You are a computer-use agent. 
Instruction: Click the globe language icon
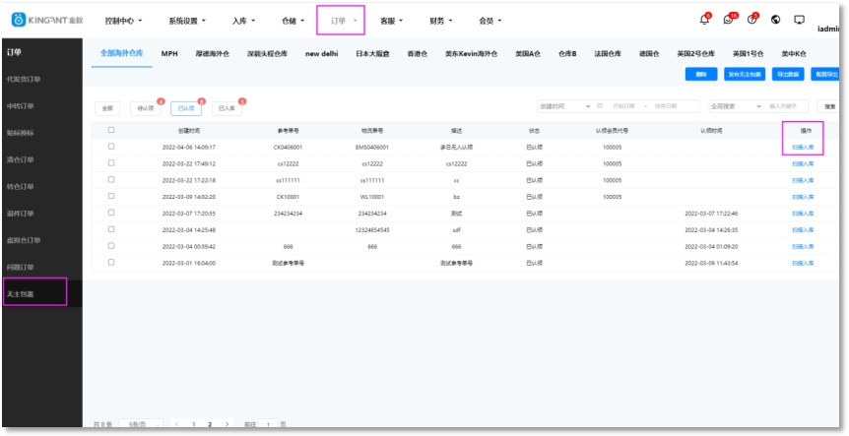775,20
